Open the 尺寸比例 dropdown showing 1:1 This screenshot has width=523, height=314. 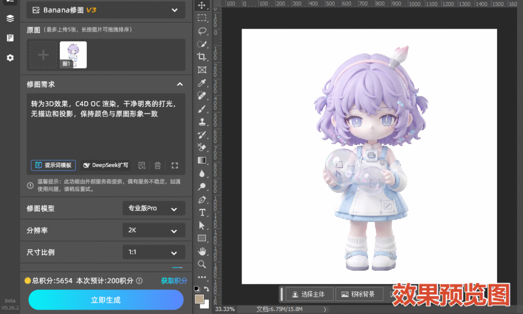pyautogui.click(x=154, y=252)
